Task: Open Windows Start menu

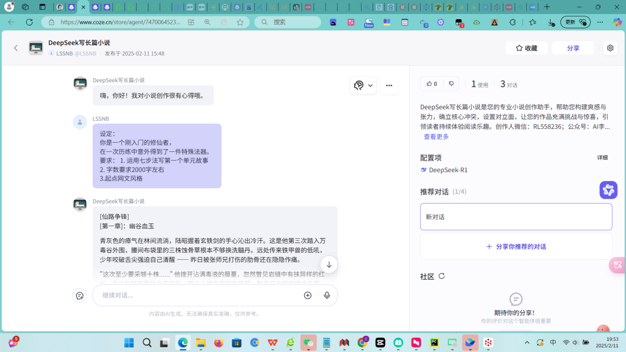Action: click(x=129, y=342)
